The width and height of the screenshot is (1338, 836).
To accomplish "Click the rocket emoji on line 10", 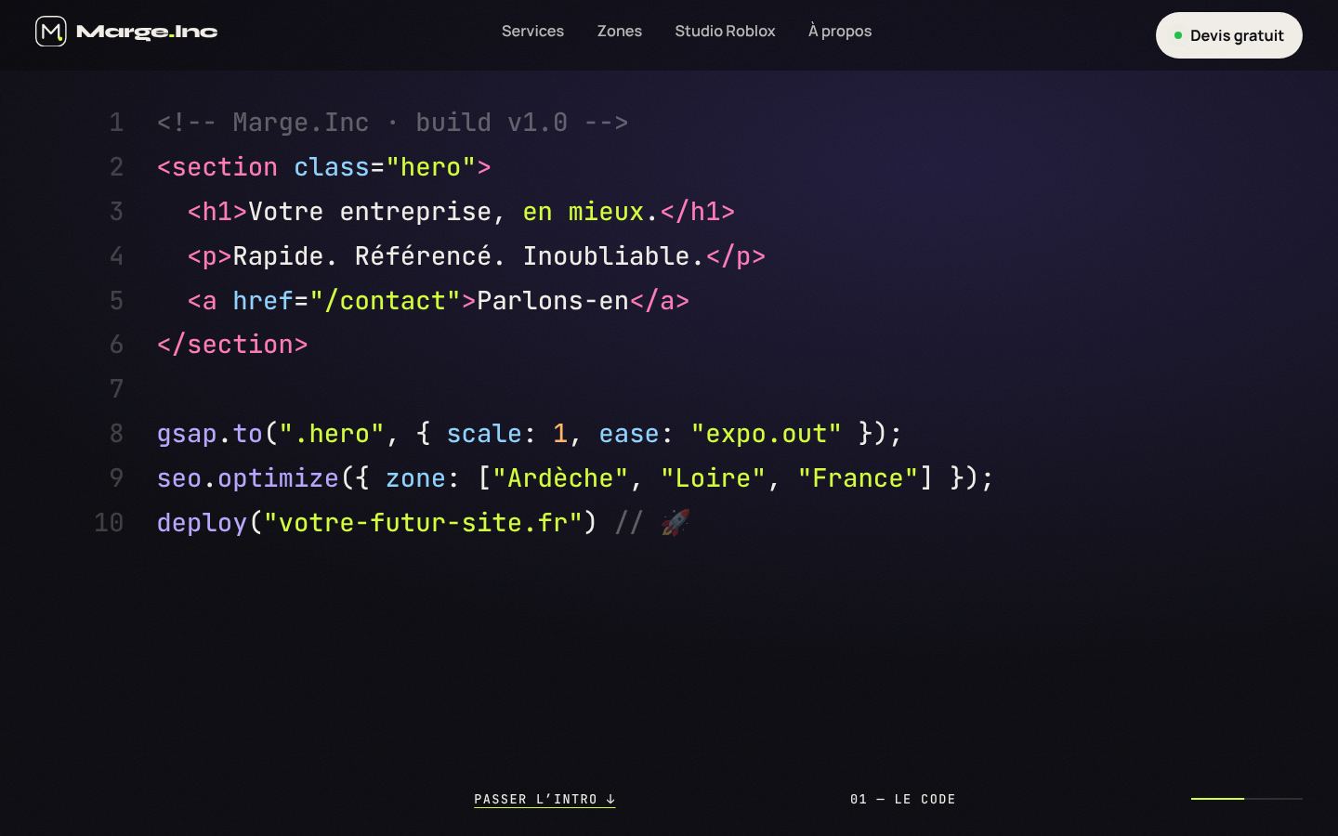I will [x=676, y=522].
